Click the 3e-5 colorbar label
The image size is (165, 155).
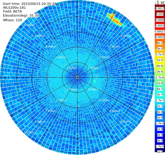point(160,49)
